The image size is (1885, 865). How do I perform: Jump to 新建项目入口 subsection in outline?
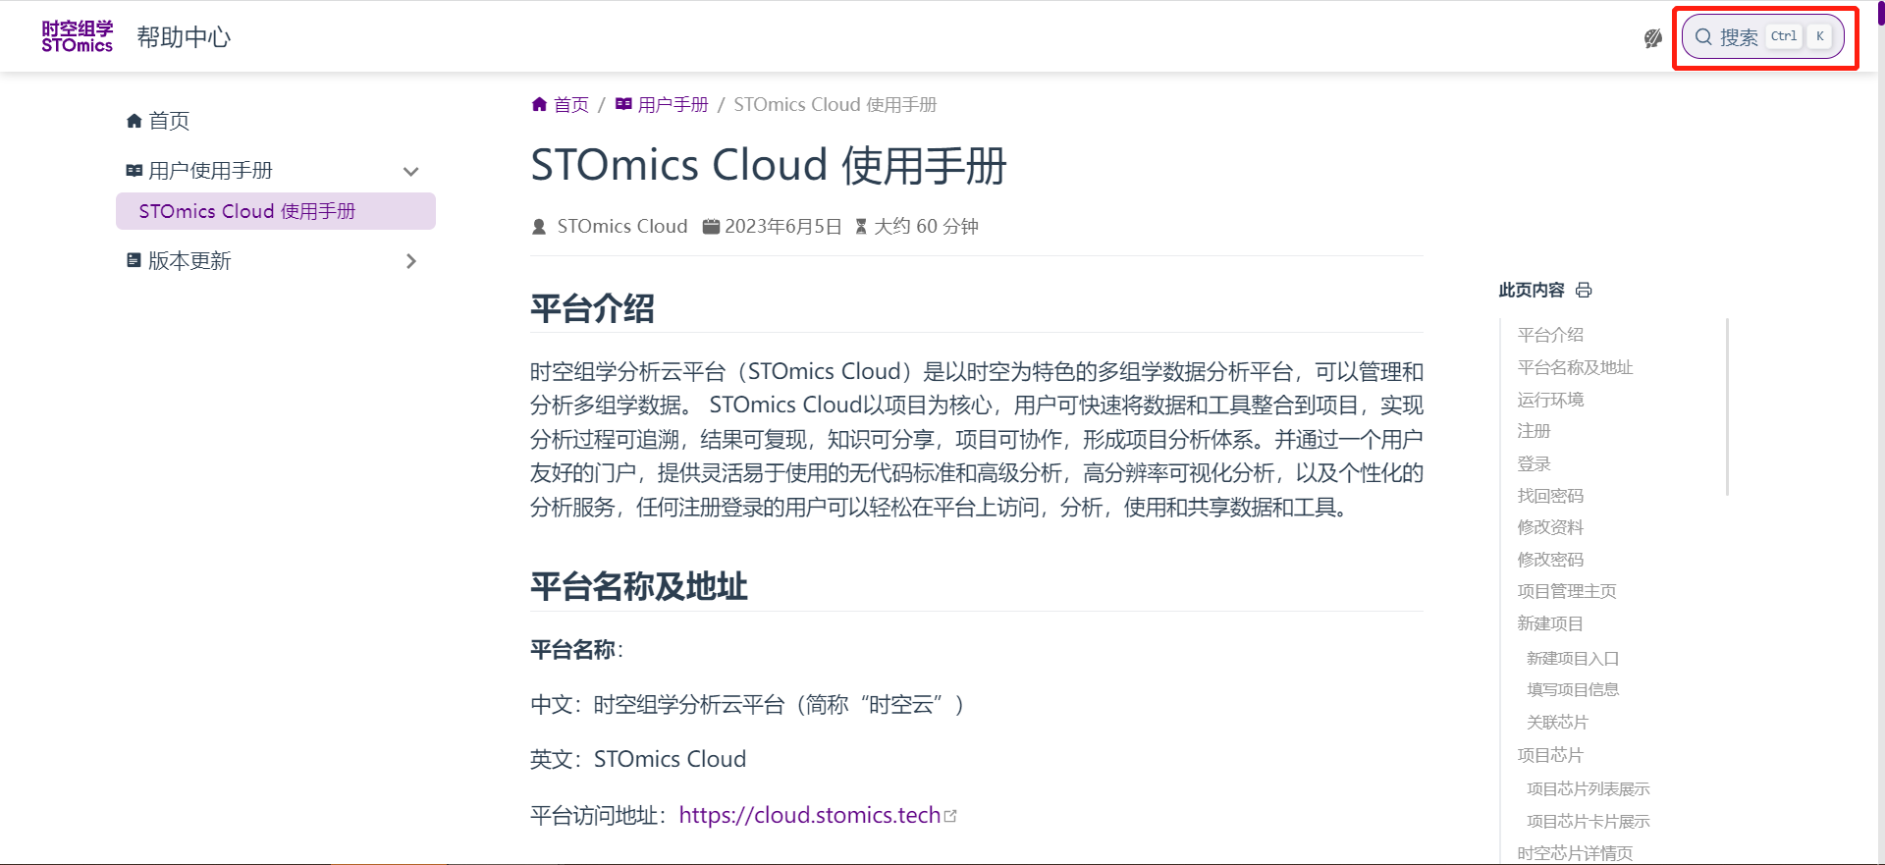point(1572,658)
